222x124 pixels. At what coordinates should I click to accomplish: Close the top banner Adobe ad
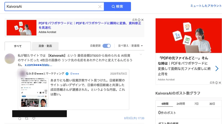click(142, 20)
